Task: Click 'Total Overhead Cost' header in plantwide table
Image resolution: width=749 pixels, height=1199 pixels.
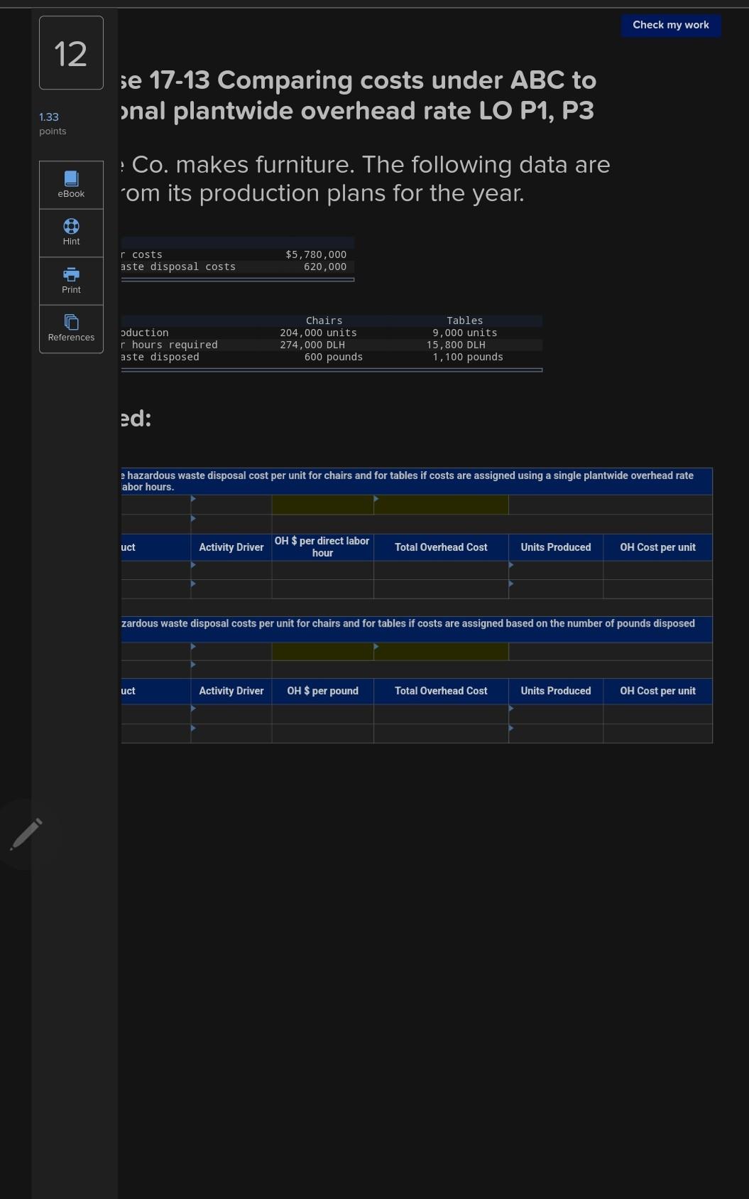Action: tap(441, 547)
